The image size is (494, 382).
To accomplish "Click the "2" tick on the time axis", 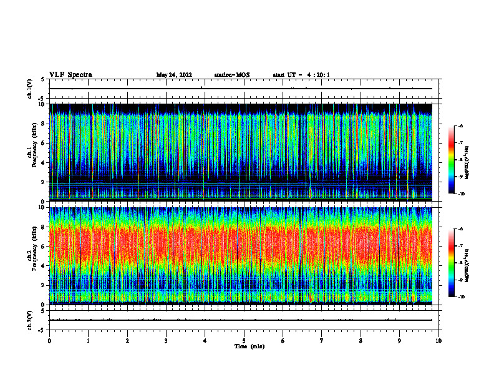I will coord(127,341).
